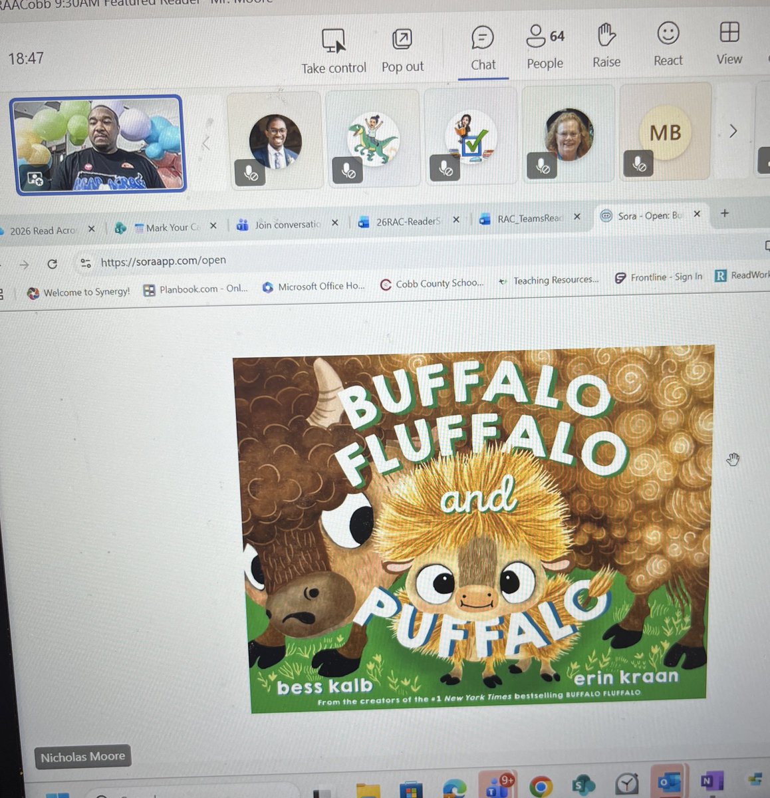This screenshot has width=770, height=798.
Task: Open a new browser tab
Action: (725, 213)
